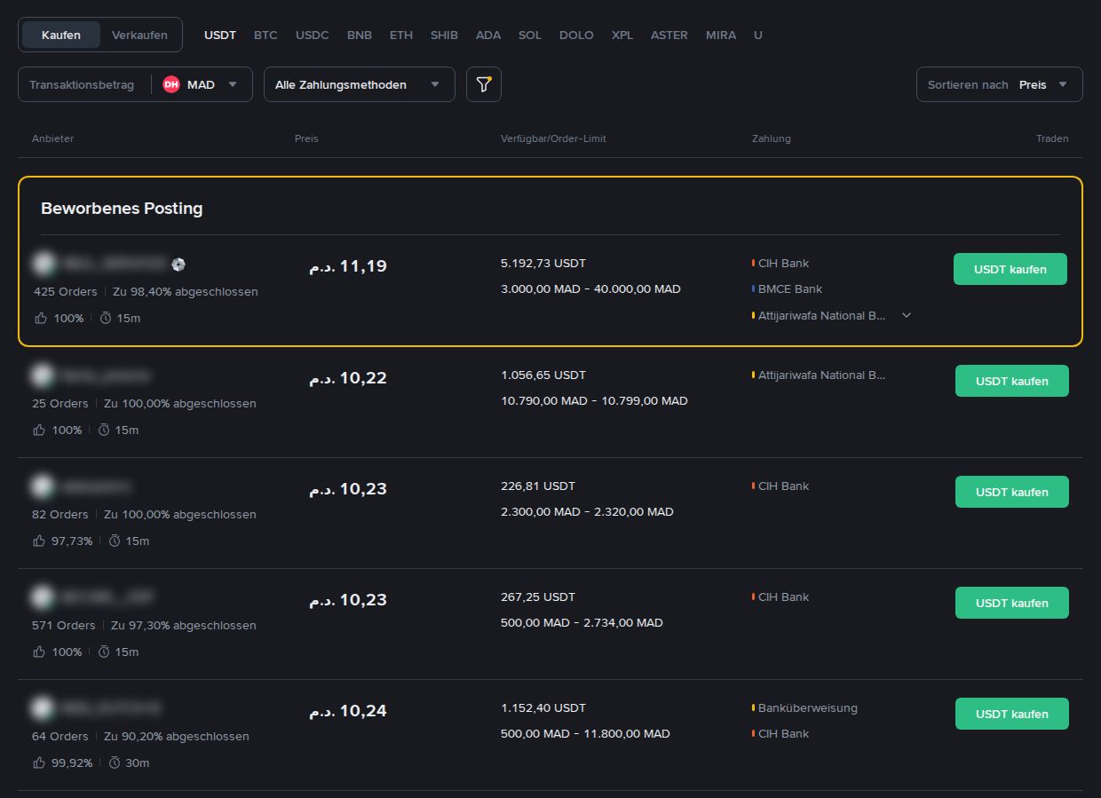The height and width of the screenshot is (798, 1101).
Task: Select the MIRA coin tab
Action: (x=721, y=36)
